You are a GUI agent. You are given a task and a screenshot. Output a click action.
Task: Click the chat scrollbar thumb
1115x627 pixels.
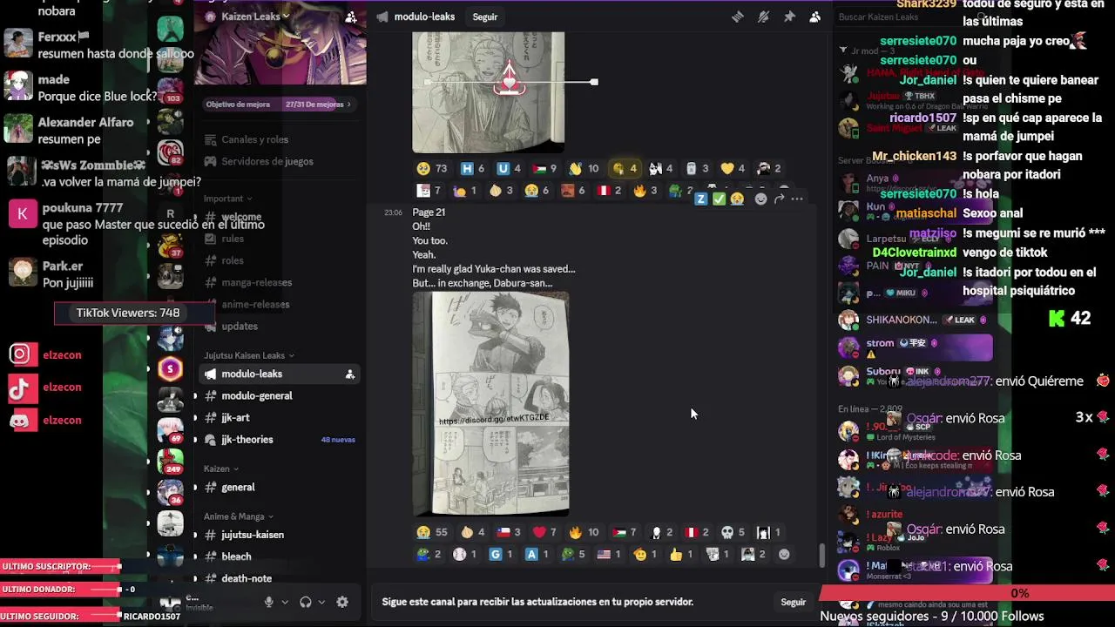(x=821, y=556)
